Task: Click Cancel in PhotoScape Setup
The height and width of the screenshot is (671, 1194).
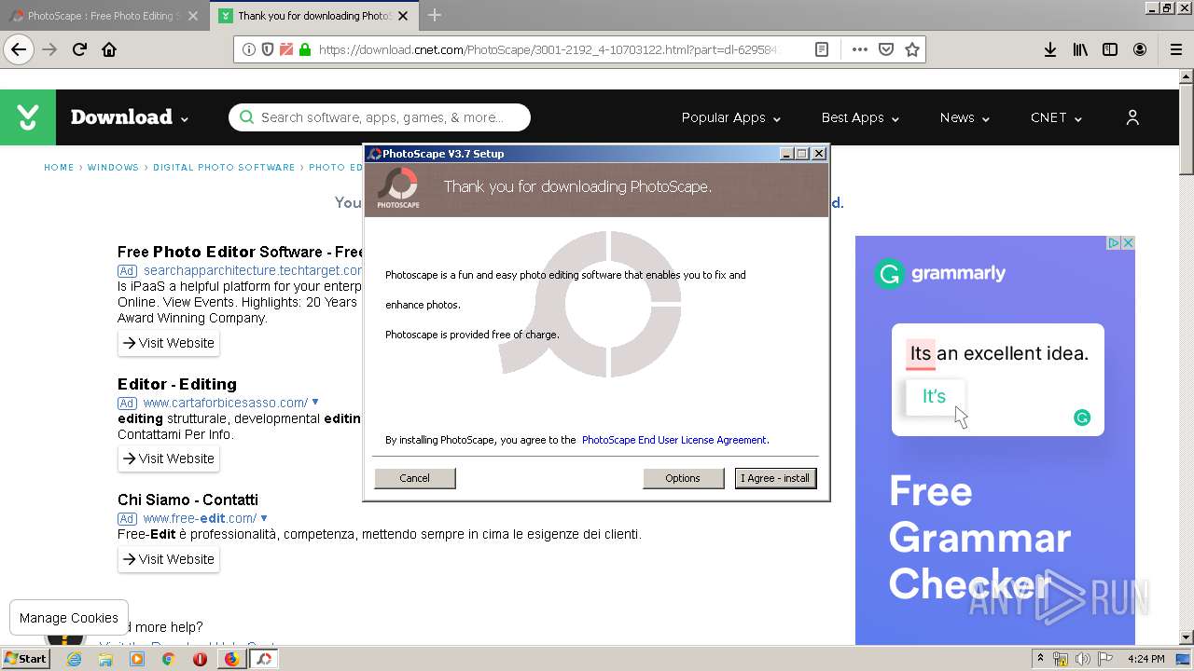Action: [x=415, y=478]
